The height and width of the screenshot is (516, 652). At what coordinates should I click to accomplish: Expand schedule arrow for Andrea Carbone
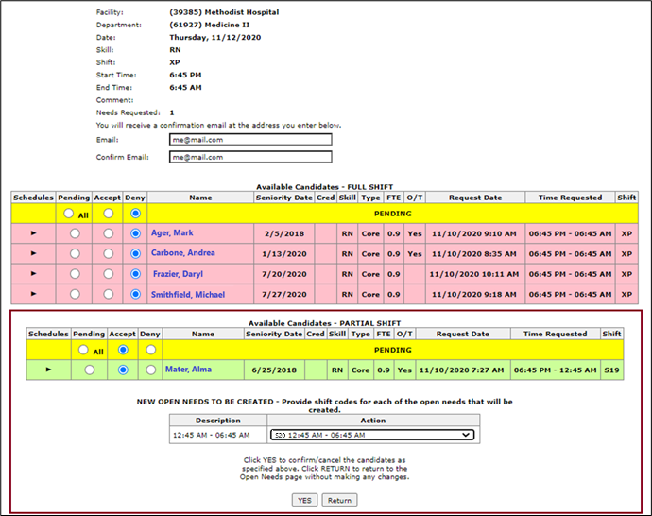(34, 254)
